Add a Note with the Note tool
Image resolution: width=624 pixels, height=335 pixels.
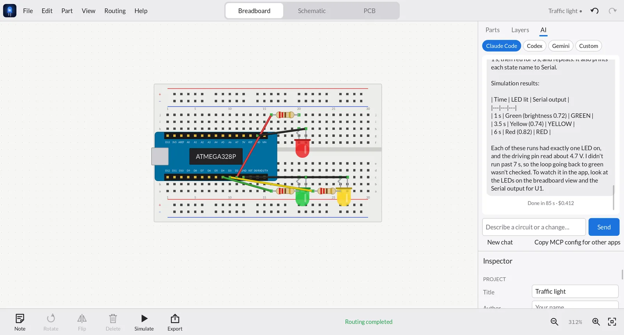pos(20,322)
